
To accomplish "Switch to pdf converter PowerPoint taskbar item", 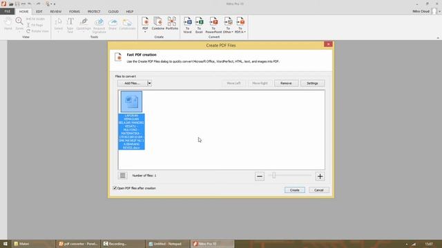I will (78, 244).
